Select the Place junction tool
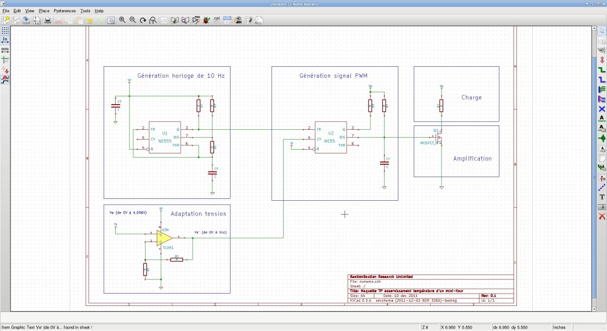Screen dimensions: 607x331 click(x=602, y=138)
